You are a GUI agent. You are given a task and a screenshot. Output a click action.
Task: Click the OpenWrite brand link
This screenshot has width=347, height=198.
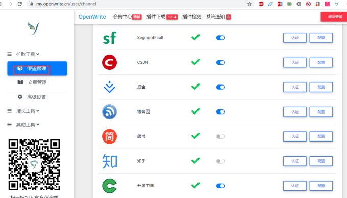(x=92, y=17)
